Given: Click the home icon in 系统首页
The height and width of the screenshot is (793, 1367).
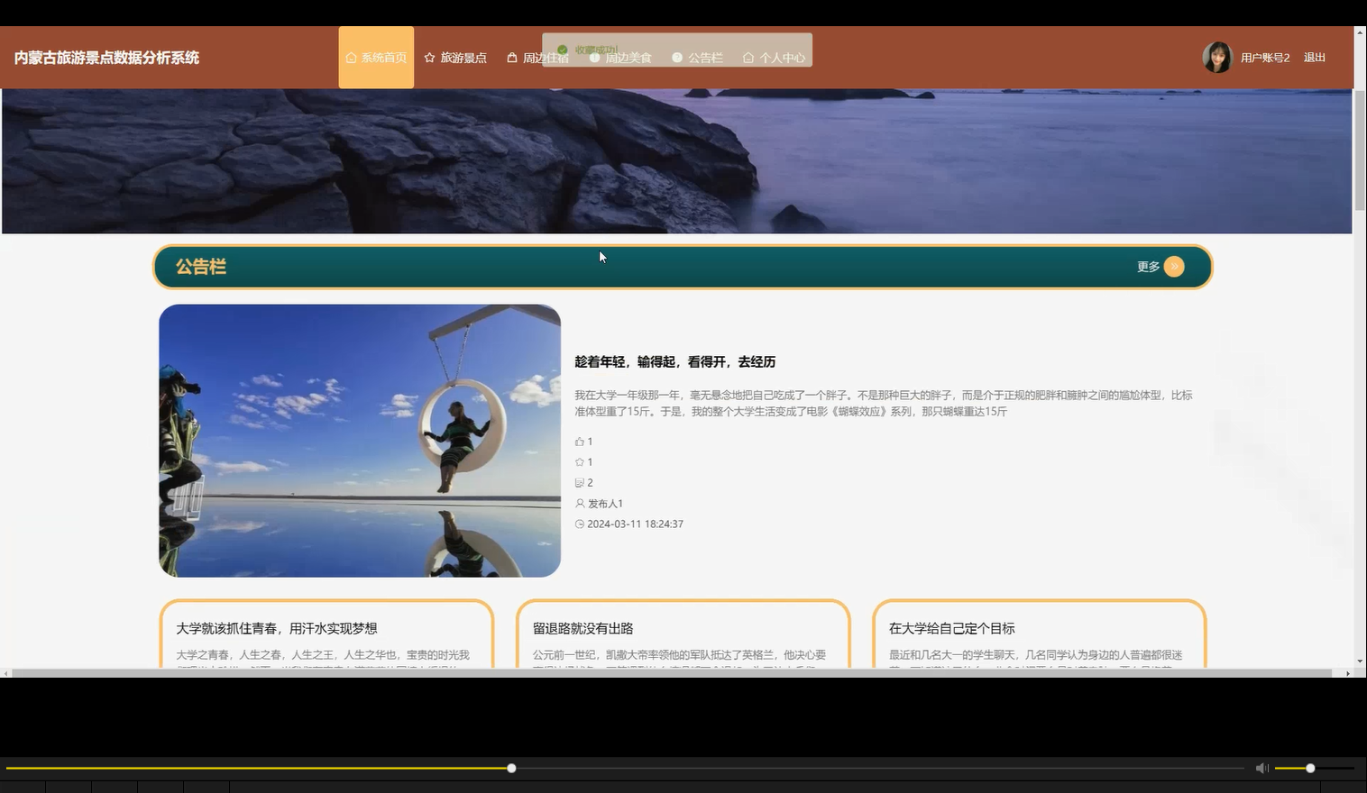Looking at the screenshot, I should pyautogui.click(x=352, y=58).
